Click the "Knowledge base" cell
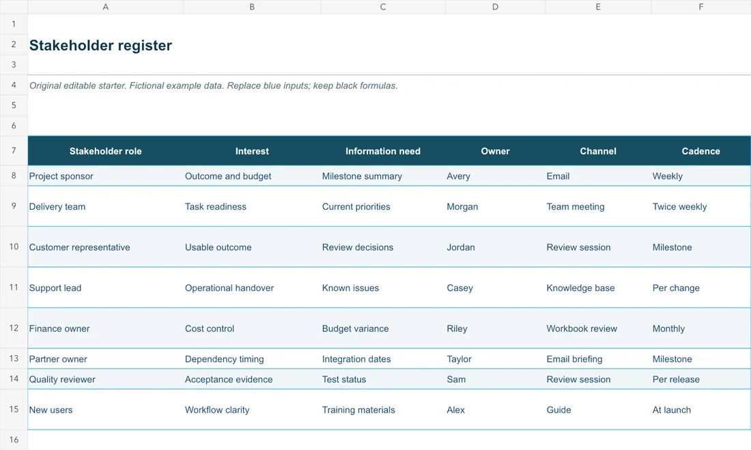This screenshot has width=751, height=450. pyautogui.click(x=598, y=288)
